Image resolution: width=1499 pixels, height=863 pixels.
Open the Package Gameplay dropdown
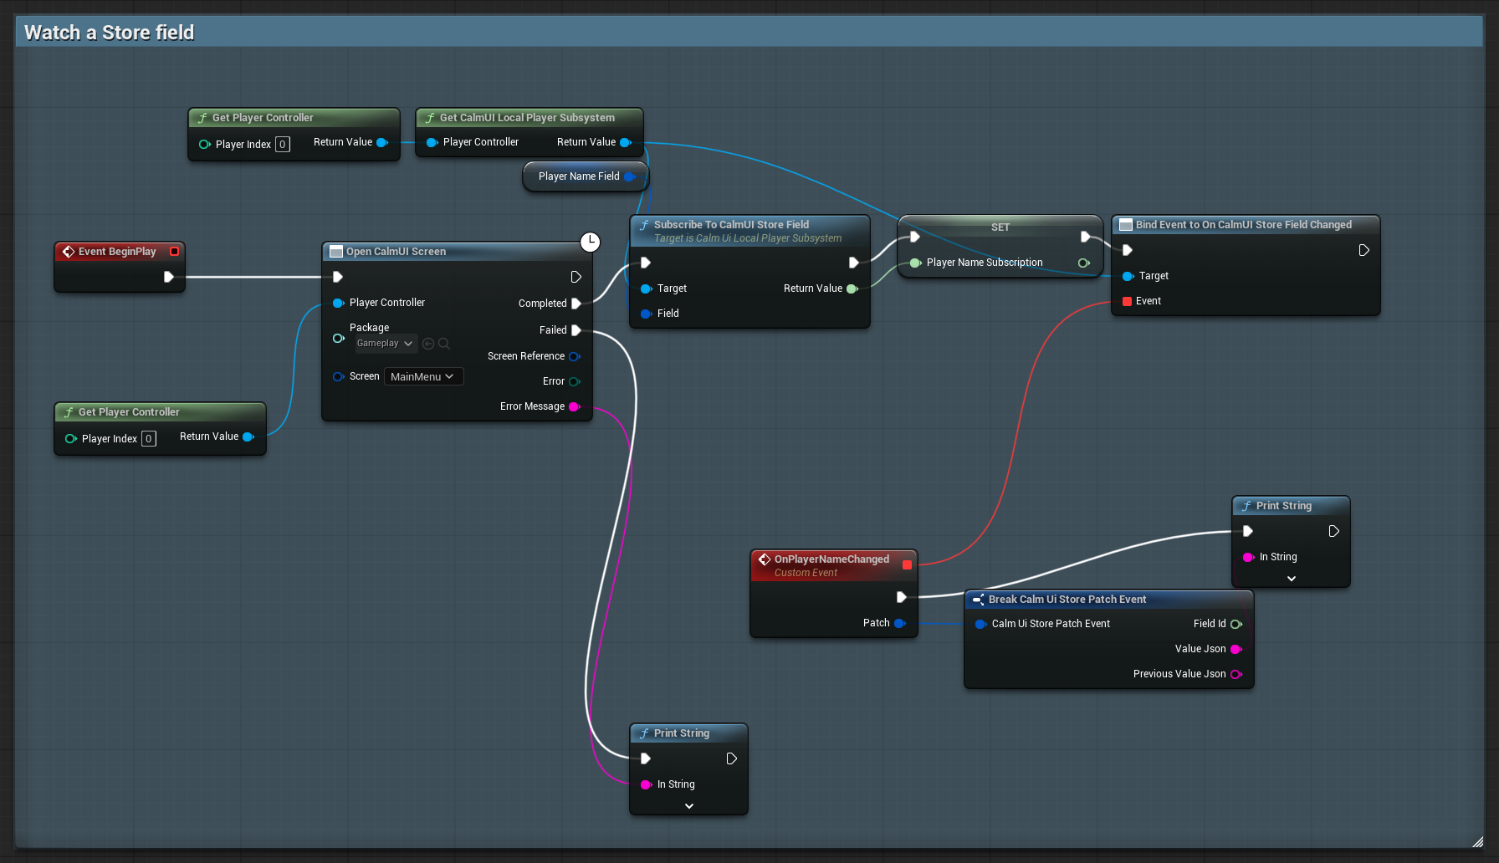point(386,344)
